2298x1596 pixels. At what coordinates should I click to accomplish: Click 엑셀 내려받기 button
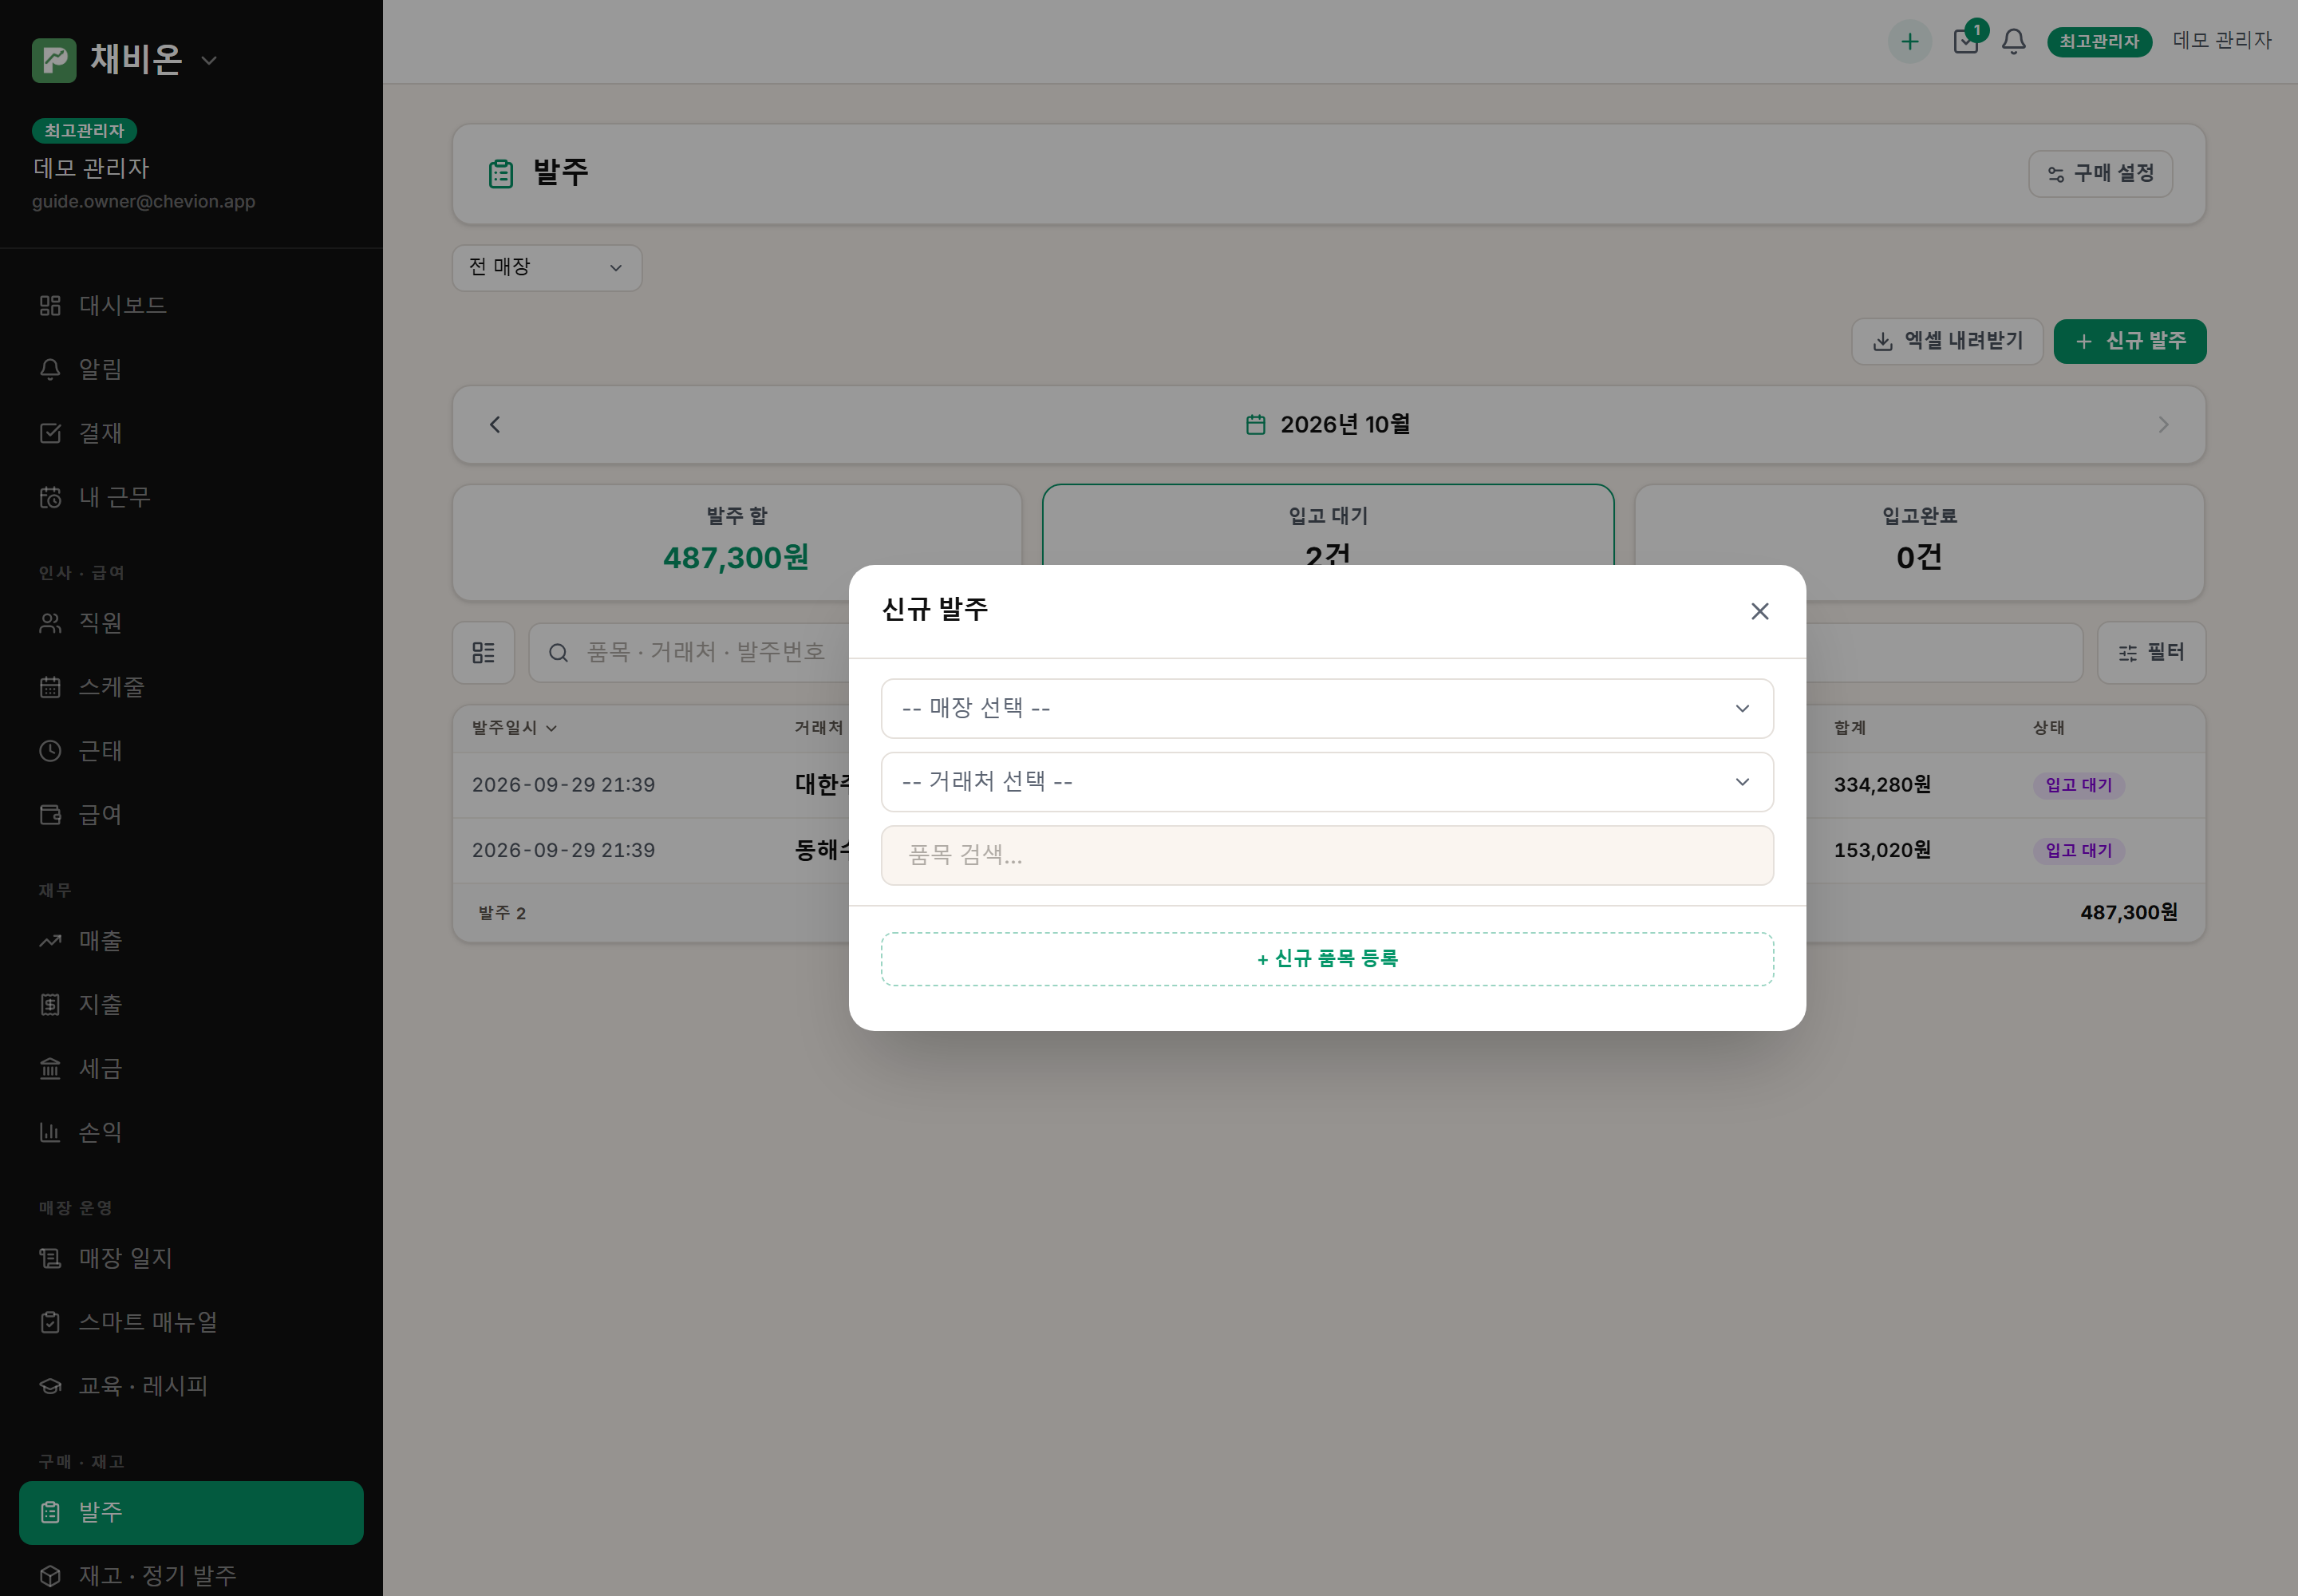pyautogui.click(x=1946, y=341)
